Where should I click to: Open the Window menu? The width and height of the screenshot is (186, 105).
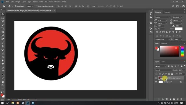[x=58, y=2]
